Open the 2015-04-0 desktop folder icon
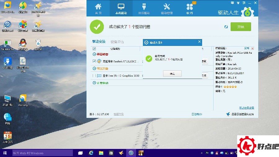279x157 pixels. pyautogui.click(x=7, y=5)
